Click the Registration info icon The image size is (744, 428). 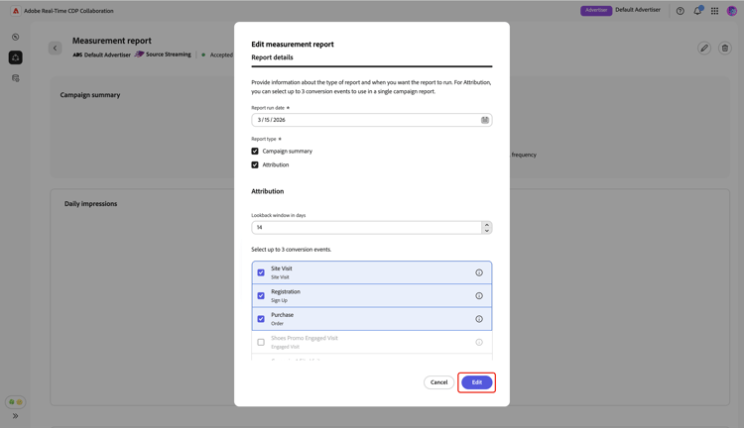click(x=479, y=295)
